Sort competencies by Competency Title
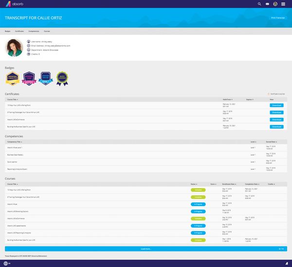 15,142
